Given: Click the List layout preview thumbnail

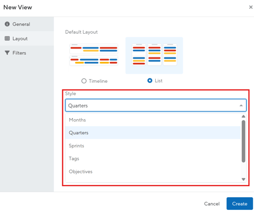Looking at the screenshot, I should (x=154, y=55).
